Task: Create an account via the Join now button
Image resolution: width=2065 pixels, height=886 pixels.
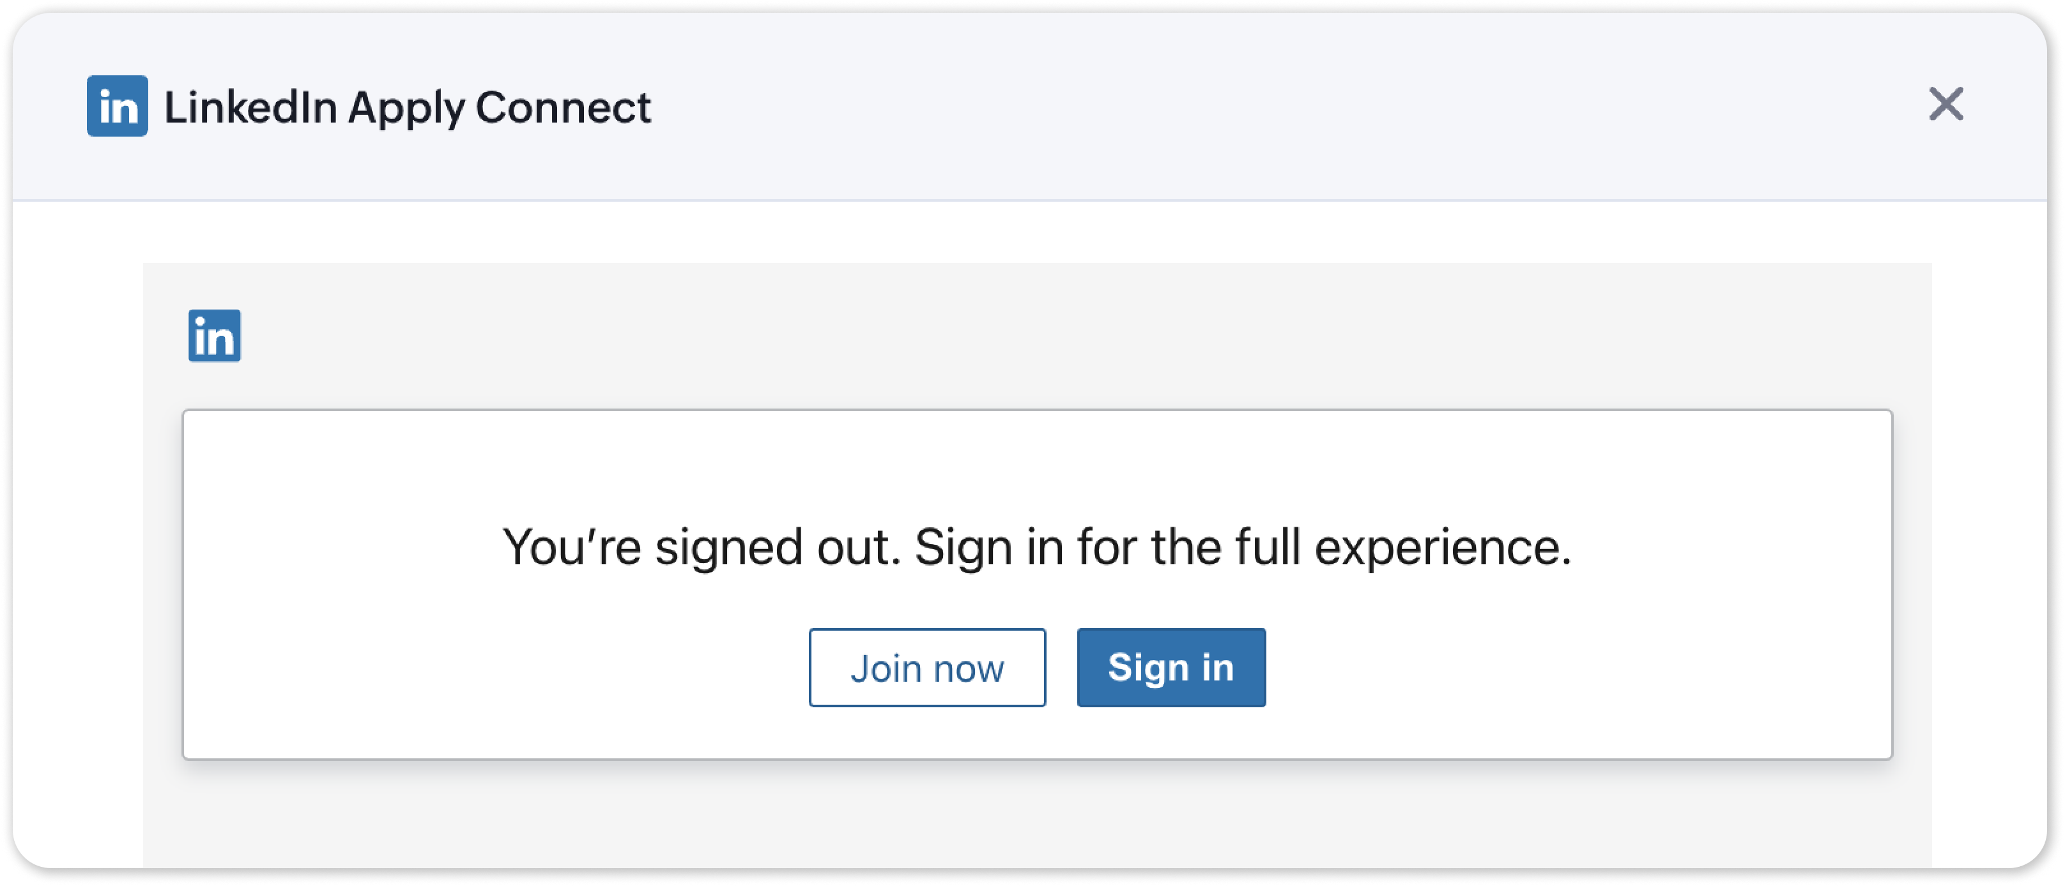Action: coord(928,667)
